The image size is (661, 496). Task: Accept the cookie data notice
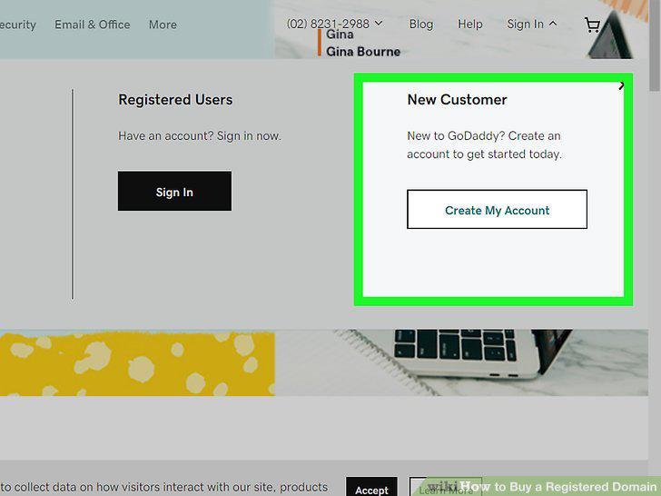point(371,488)
